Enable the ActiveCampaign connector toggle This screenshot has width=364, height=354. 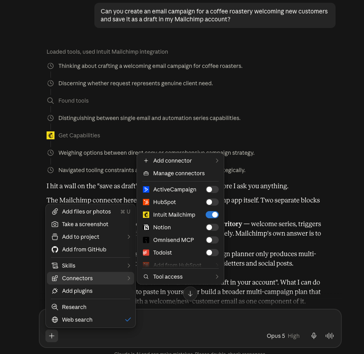coord(212,189)
